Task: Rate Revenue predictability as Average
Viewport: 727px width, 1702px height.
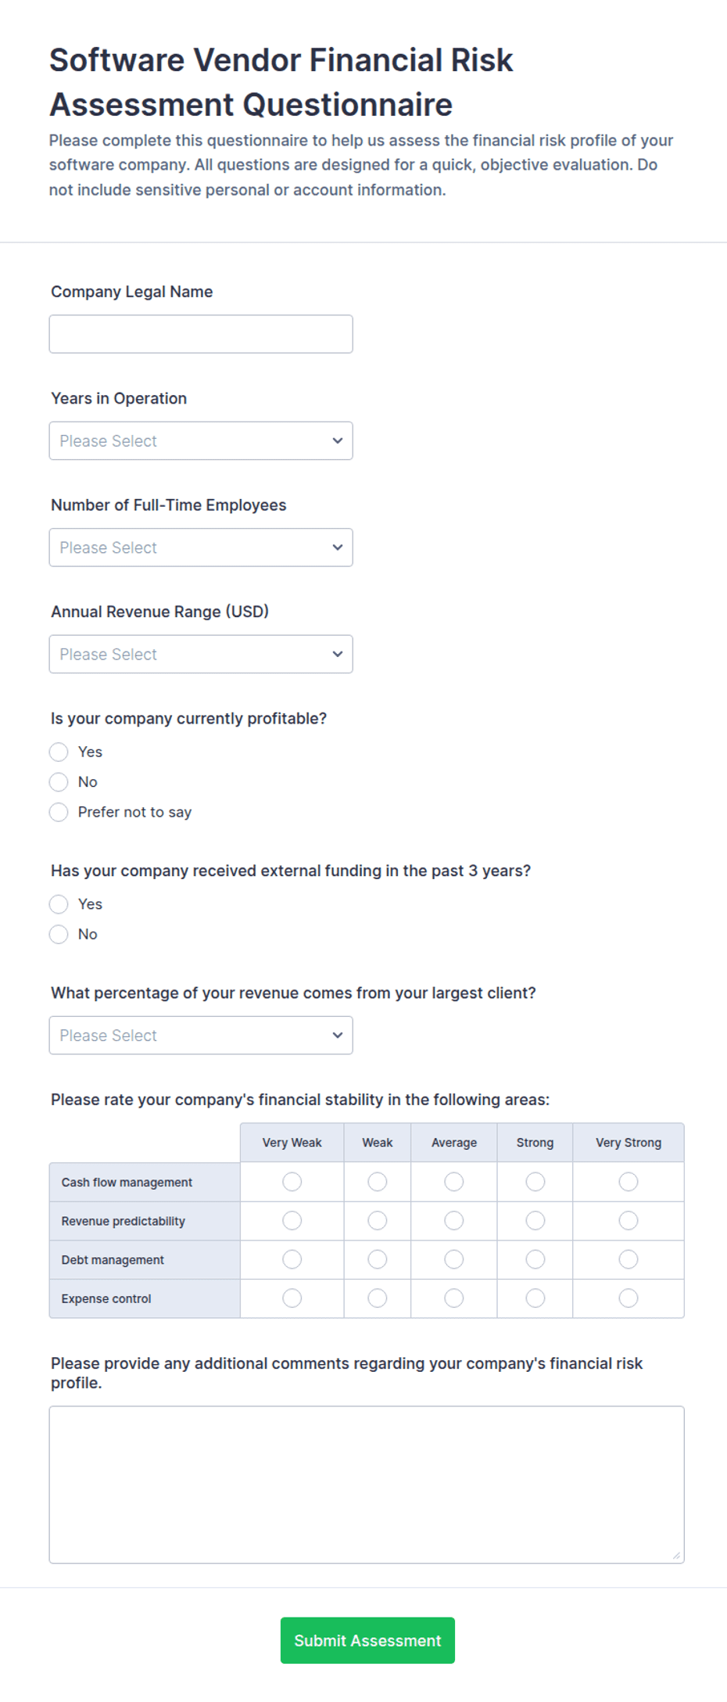Action: pyautogui.click(x=454, y=1220)
